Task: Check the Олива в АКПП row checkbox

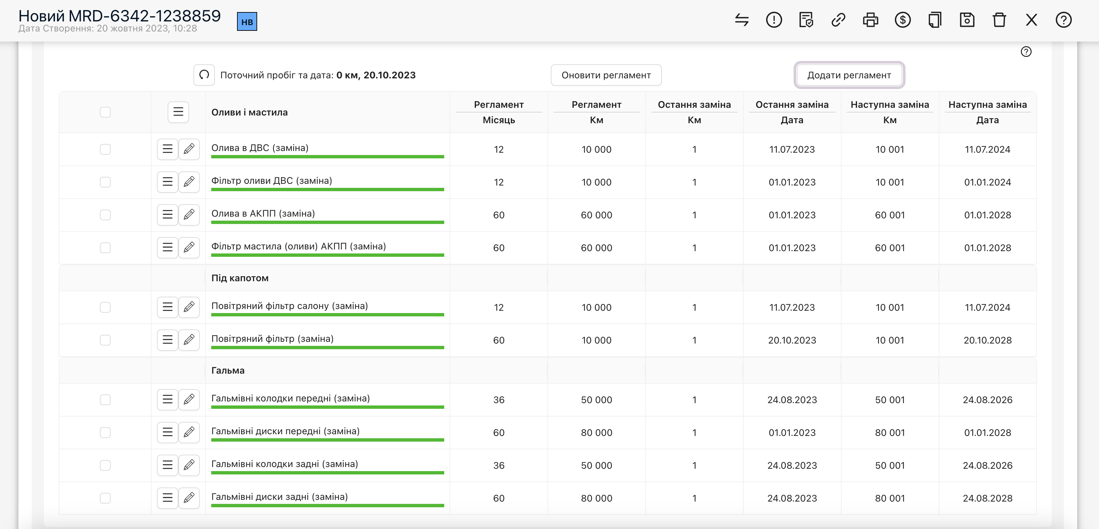Action: pyautogui.click(x=105, y=215)
